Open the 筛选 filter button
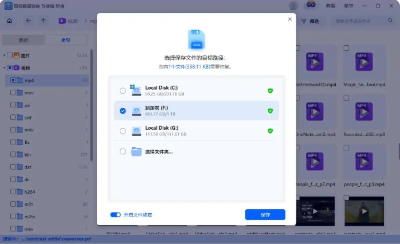Image resolution: width=400 pixels, height=244 pixels. 310,21
